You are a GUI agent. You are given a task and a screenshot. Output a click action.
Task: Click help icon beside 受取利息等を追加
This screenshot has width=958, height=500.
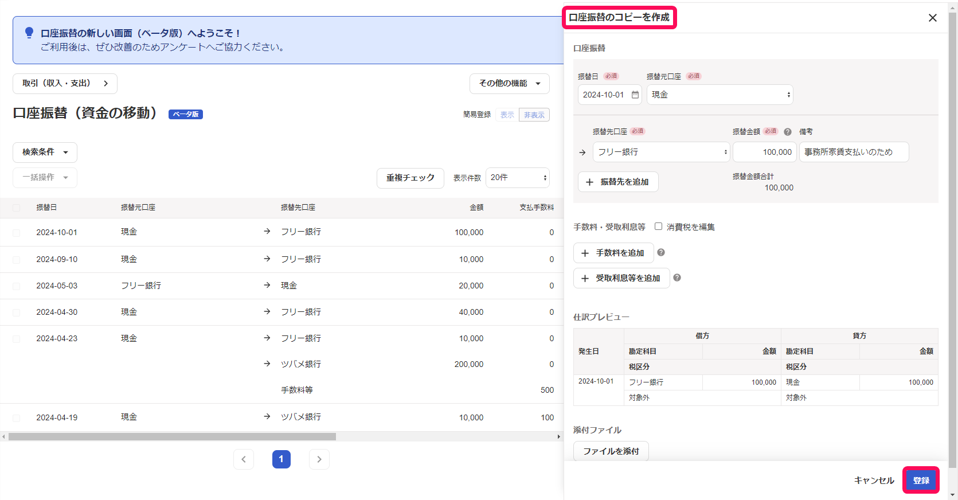[677, 278]
